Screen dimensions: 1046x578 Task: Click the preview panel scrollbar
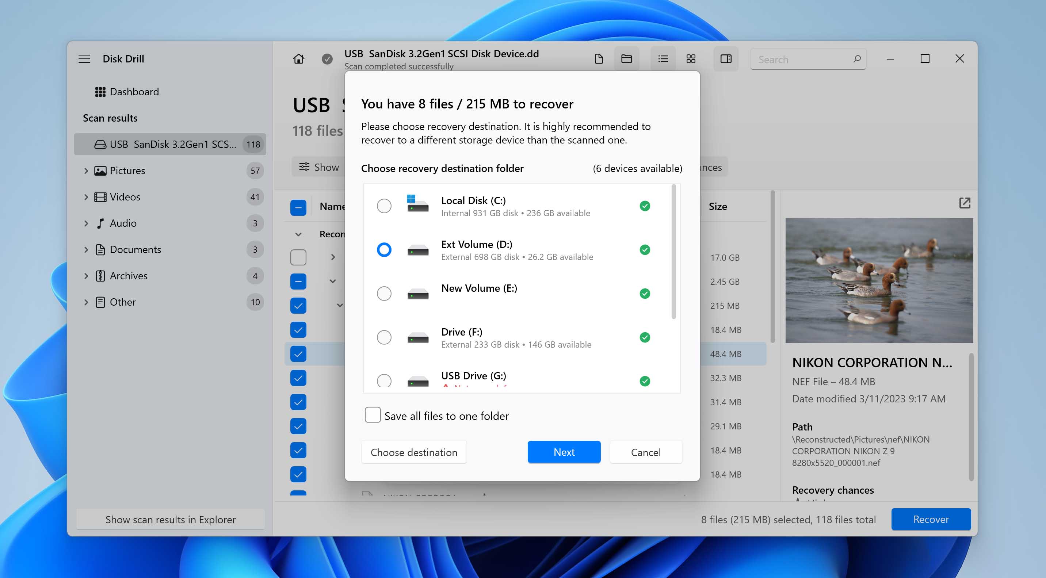[971, 417]
